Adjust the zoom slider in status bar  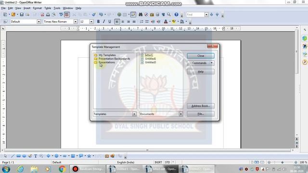[x=282, y=162]
